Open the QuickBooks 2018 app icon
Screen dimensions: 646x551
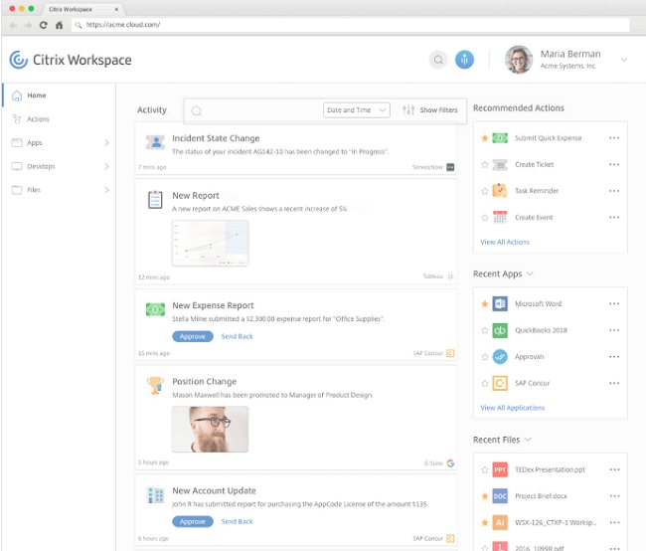click(x=500, y=330)
